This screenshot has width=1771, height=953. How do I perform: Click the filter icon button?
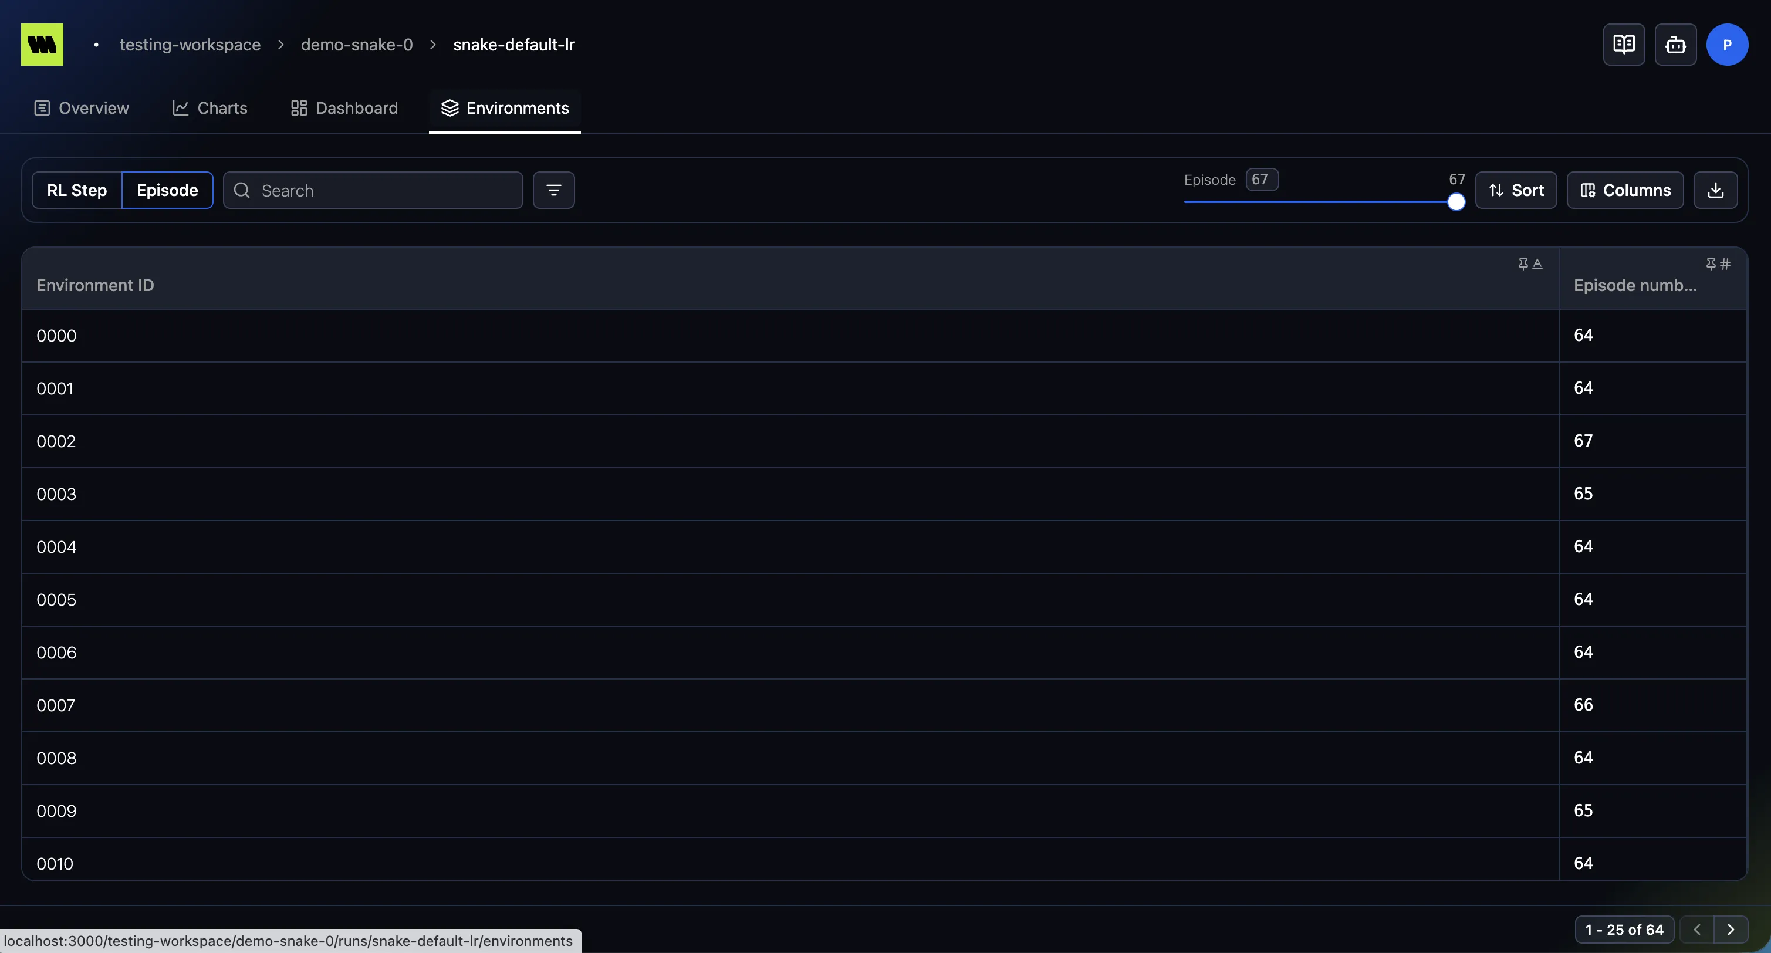click(553, 191)
